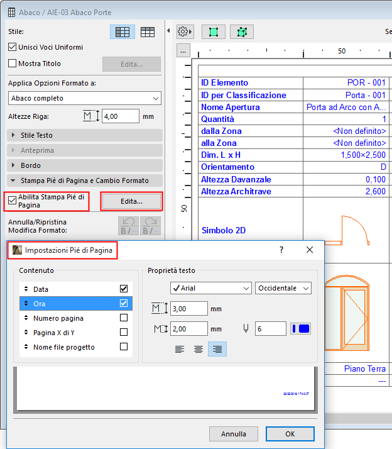
Task: Click the Abaco grid icon in title
Action: coord(12,13)
